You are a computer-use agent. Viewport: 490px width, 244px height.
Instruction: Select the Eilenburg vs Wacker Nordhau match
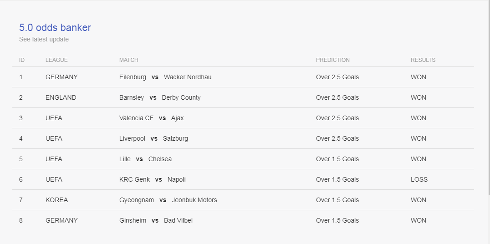[165, 77]
